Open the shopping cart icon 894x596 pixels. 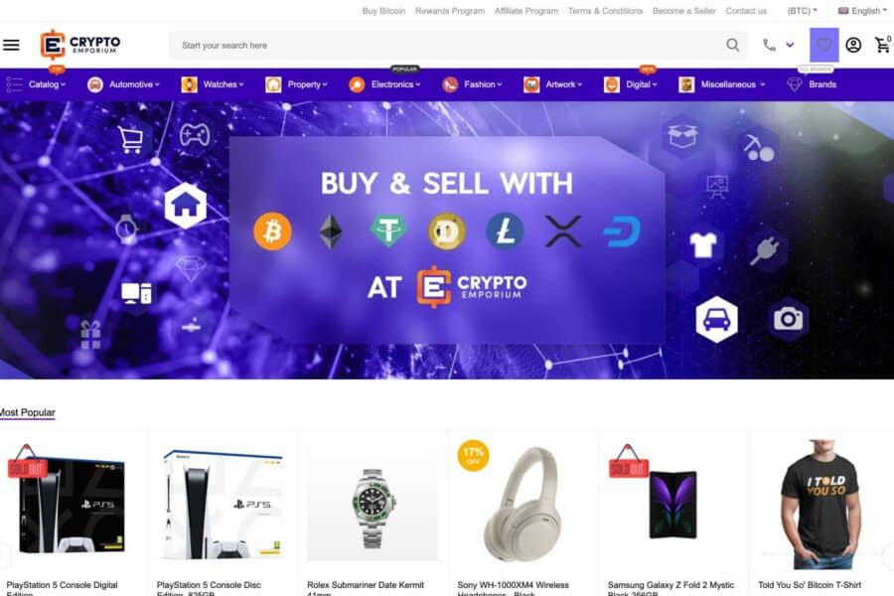[x=883, y=45]
